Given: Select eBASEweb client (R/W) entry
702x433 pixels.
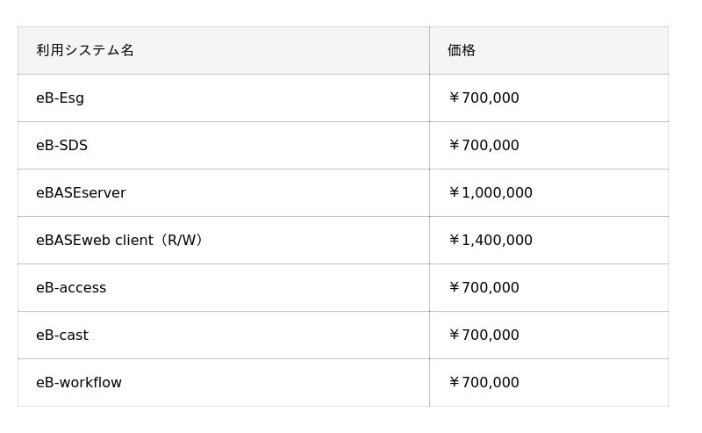Looking at the screenshot, I should click(119, 241).
